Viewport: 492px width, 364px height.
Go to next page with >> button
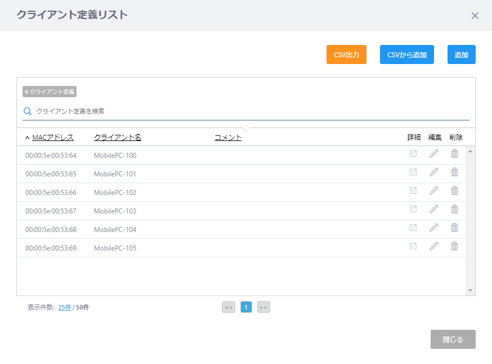[263, 307]
